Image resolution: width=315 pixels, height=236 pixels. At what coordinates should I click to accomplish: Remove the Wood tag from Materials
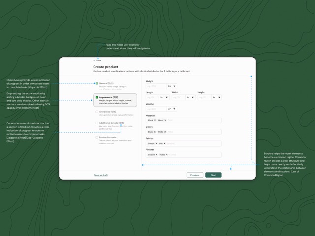[x=165, y=120]
